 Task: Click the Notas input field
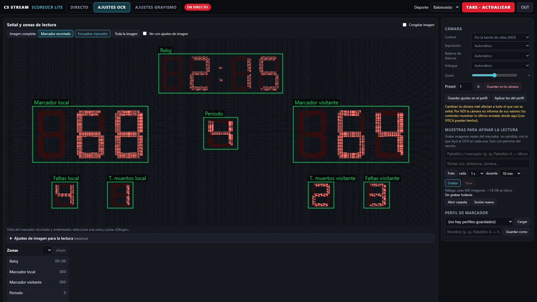[487, 164]
